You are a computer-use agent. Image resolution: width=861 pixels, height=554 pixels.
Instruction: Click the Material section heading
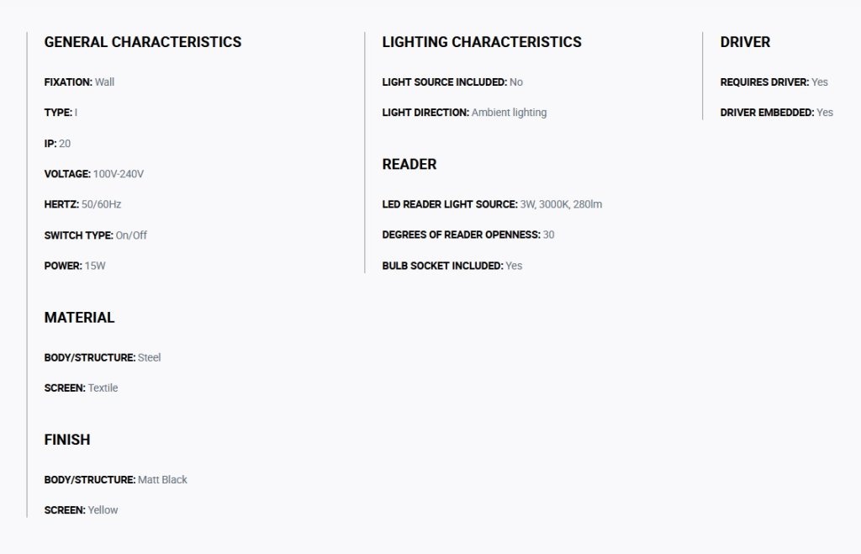(80, 318)
